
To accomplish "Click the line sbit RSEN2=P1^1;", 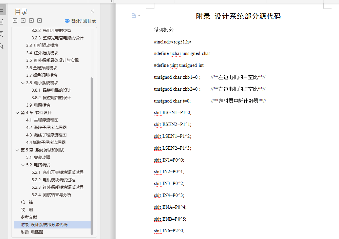I will click(172, 125).
